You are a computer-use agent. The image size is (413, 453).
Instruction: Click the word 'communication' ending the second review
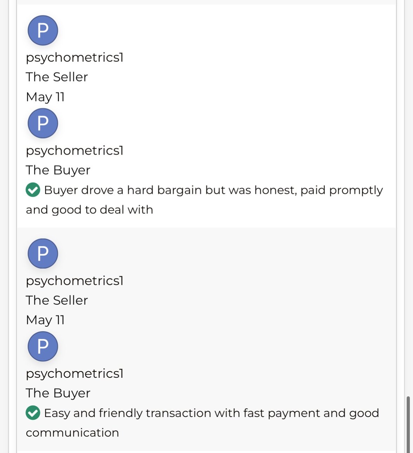[73, 433]
